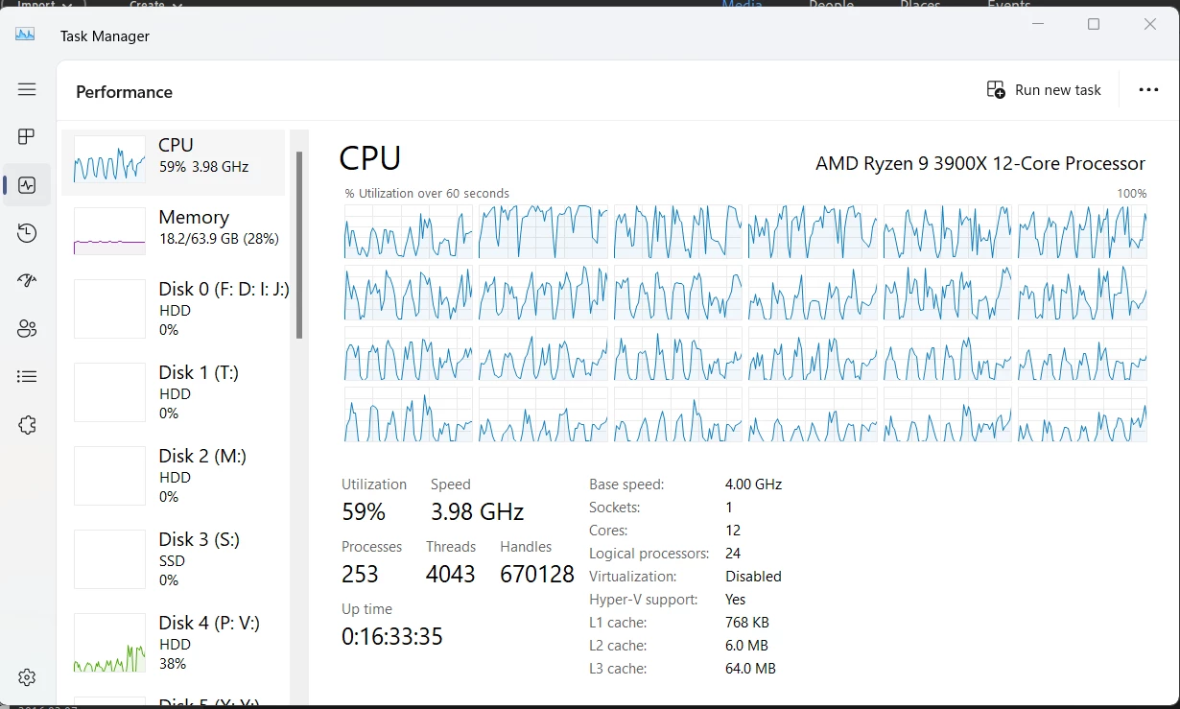
Task: Open the hamburger navigation menu
Action: click(x=27, y=89)
